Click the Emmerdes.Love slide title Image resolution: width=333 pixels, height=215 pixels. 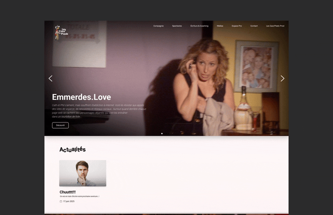[x=82, y=97]
